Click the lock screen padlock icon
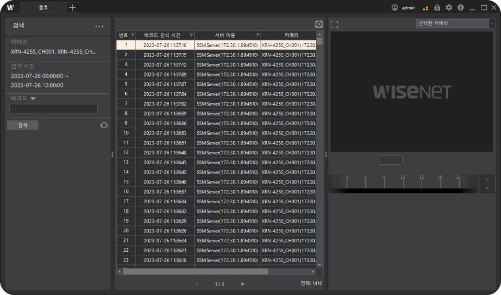 pyautogui.click(x=437, y=8)
